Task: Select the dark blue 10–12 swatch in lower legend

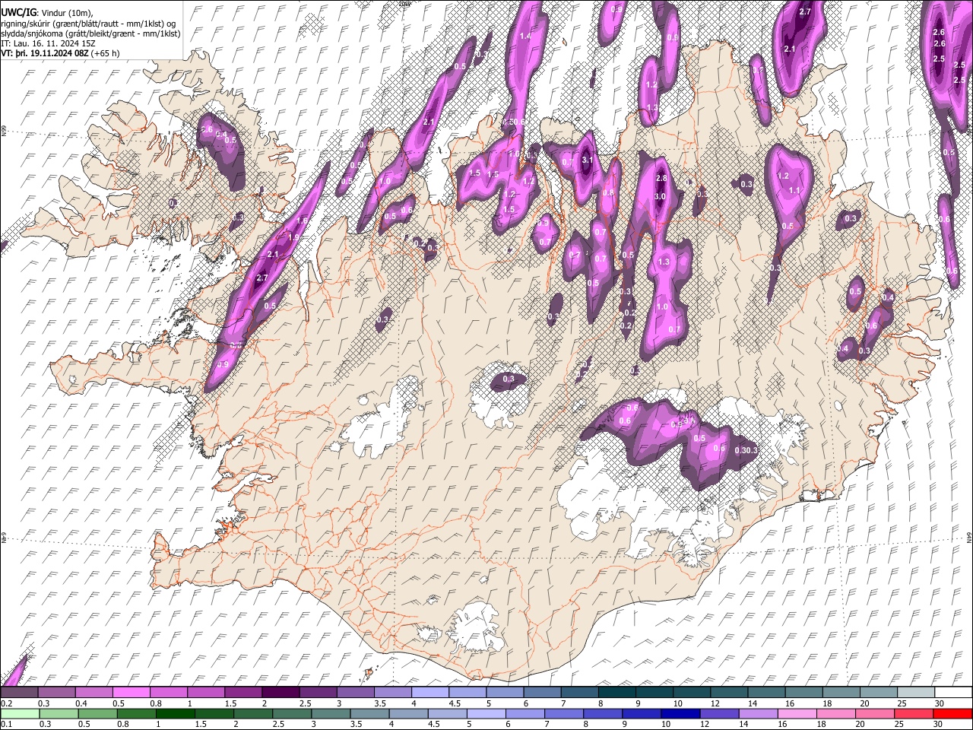Action: click(x=680, y=713)
